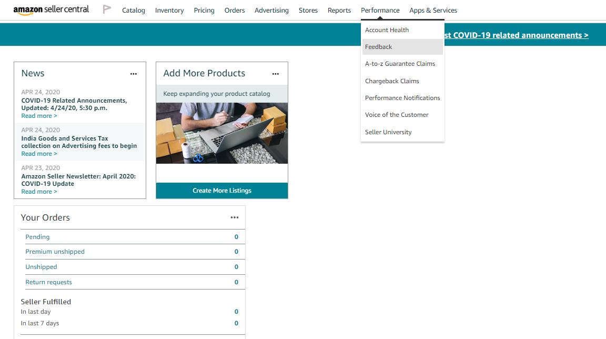This screenshot has width=606, height=339.
Task: Open the Apps & Services menu
Action: tap(433, 11)
